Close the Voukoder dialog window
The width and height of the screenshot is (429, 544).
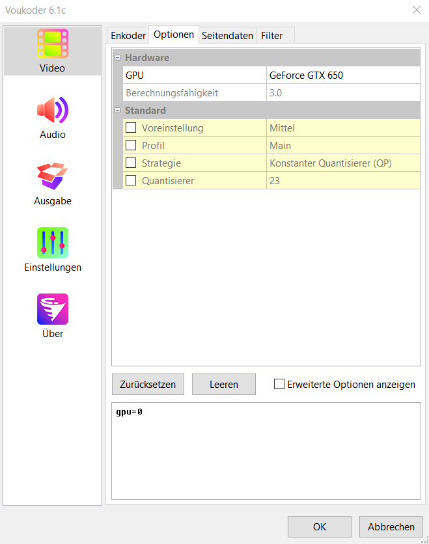click(416, 10)
